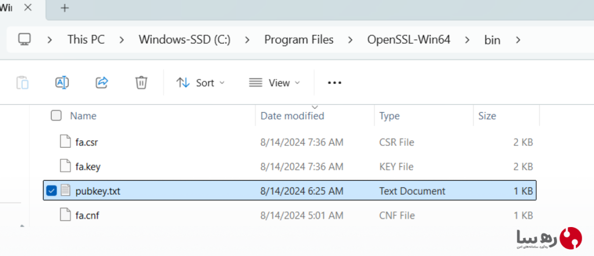594x256 pixels.
Task: Click the Share icon in toolbar
Action: click(x=102, y=82)
